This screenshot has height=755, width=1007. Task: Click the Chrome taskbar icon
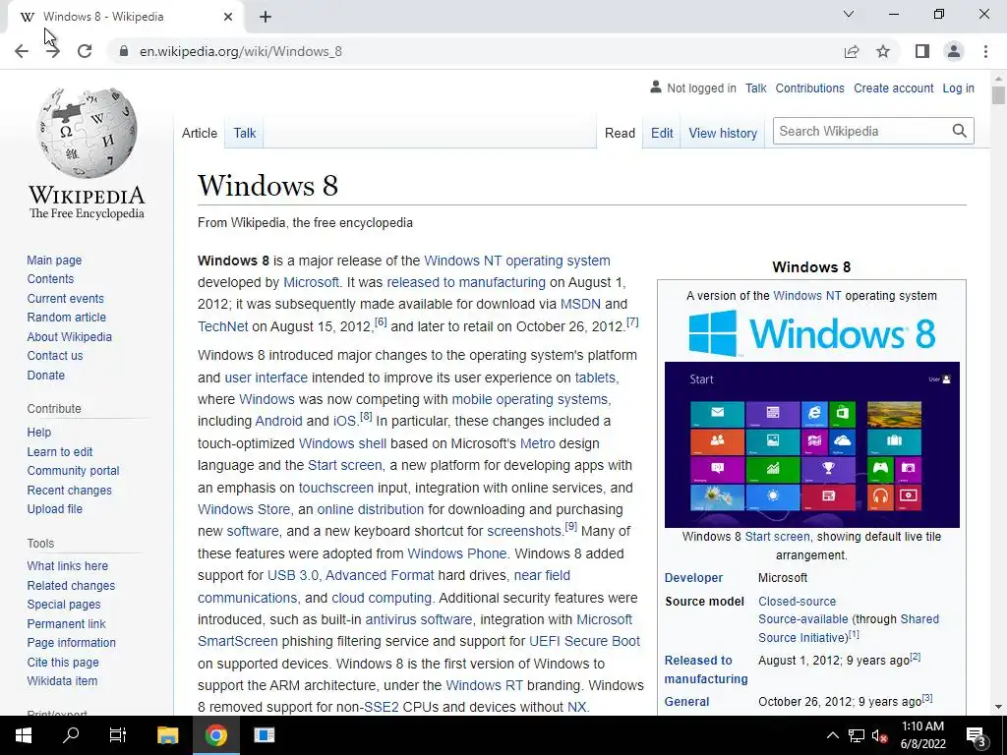216,735
